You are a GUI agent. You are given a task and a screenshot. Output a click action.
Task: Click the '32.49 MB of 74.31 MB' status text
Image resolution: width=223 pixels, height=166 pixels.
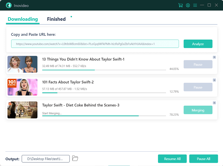pyautogui.click(x=64, y=66)
